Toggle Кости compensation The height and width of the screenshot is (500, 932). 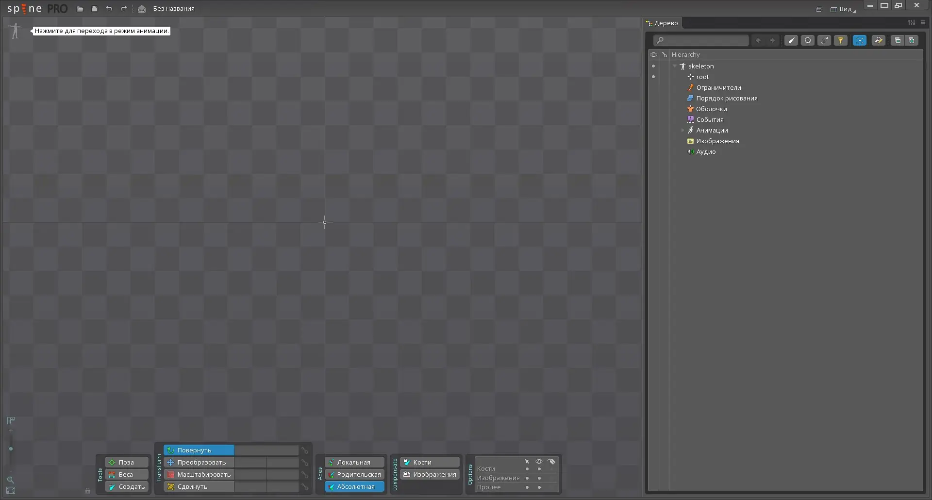click(x=430, y=462)
